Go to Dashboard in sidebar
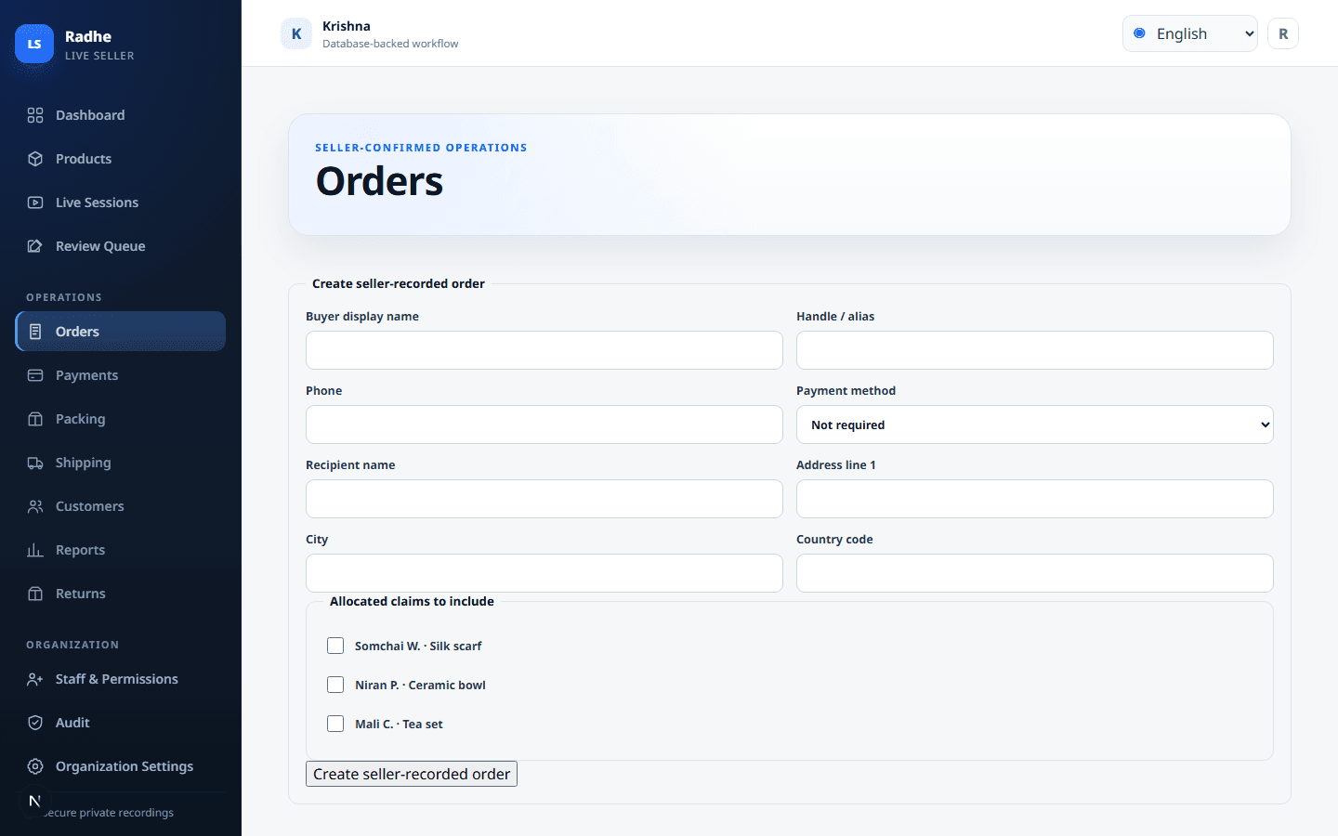The height and width of the screenshot is (836, 1338). 121,115
